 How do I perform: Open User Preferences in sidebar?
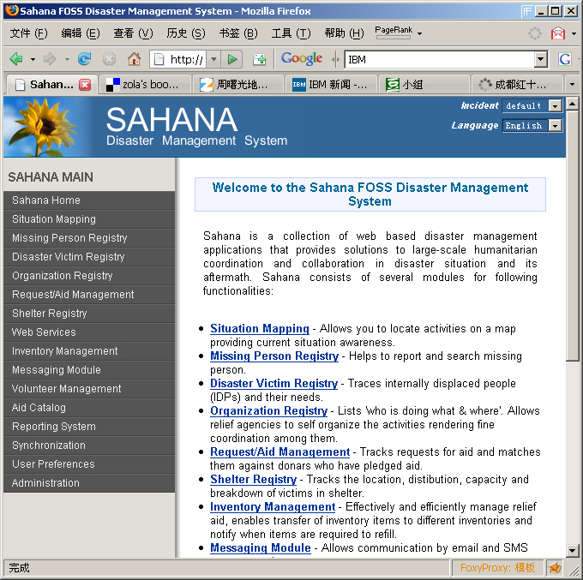pos(89,464)
